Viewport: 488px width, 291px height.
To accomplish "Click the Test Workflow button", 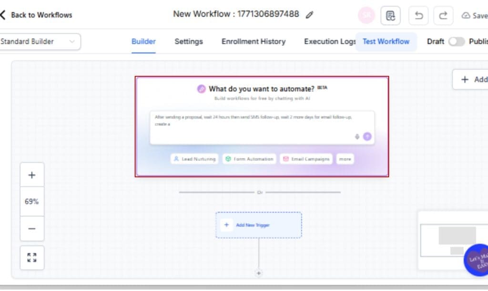I will 386,42.
